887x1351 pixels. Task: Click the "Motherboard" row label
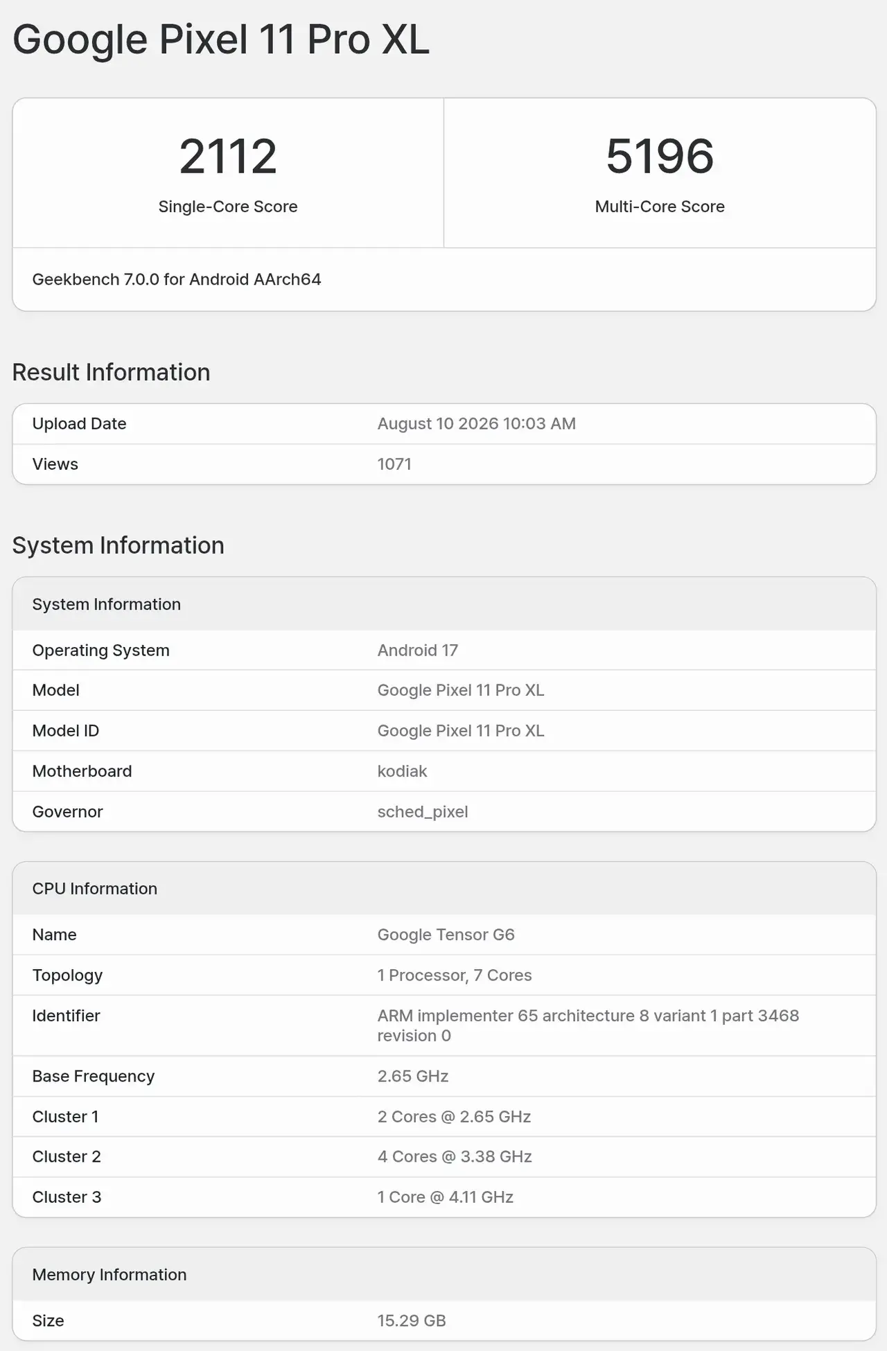click(x=82, y=771)
